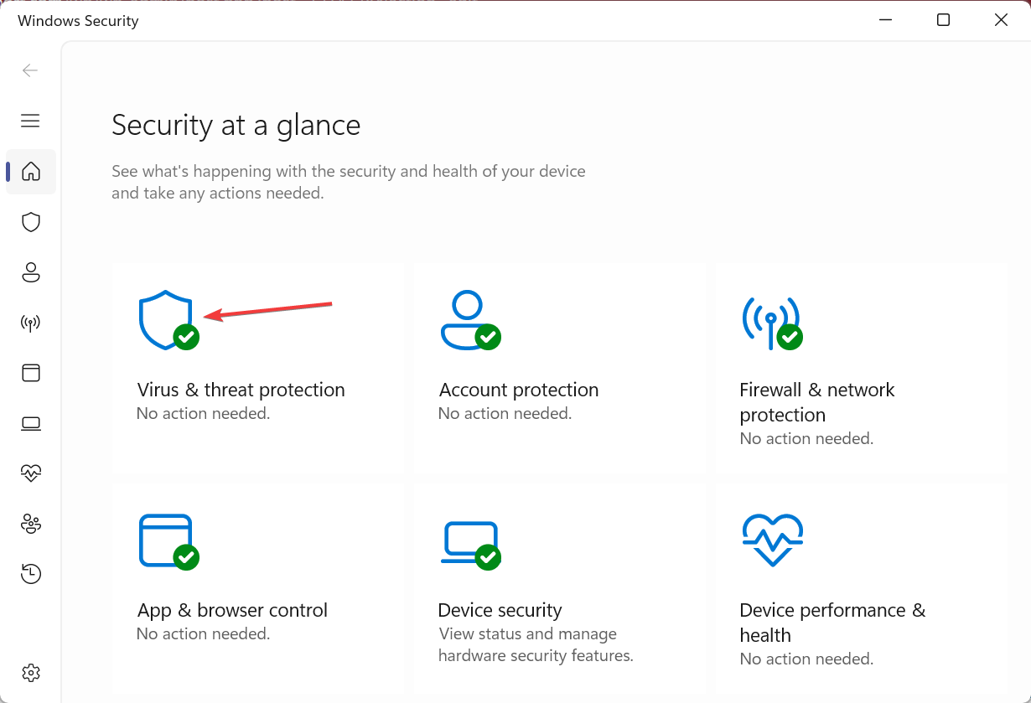1031x703 pixels.
Task: Open Protection history clock icon
Action: pyautogui.click(x=30, y=574)
